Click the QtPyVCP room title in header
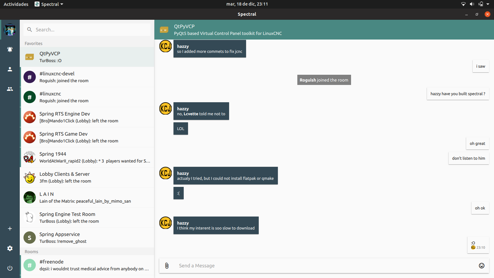 [184, 26]
